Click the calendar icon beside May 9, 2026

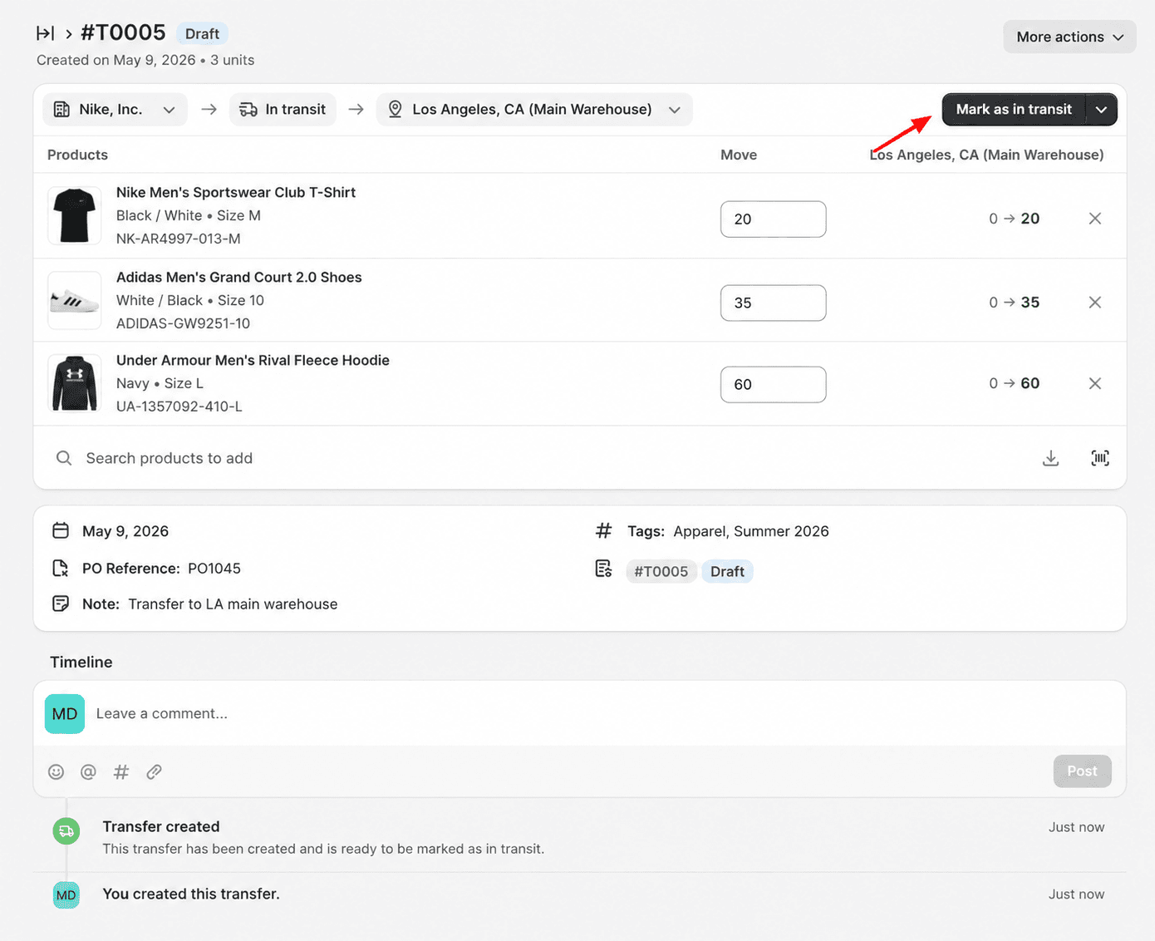(61, 530)
